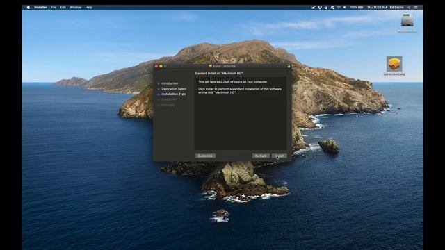Minimize the installer window
The image size is (445, 250).
[161, 66]
